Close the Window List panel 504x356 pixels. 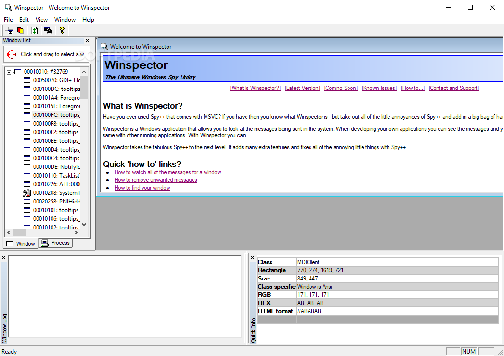tap(88, 40)
